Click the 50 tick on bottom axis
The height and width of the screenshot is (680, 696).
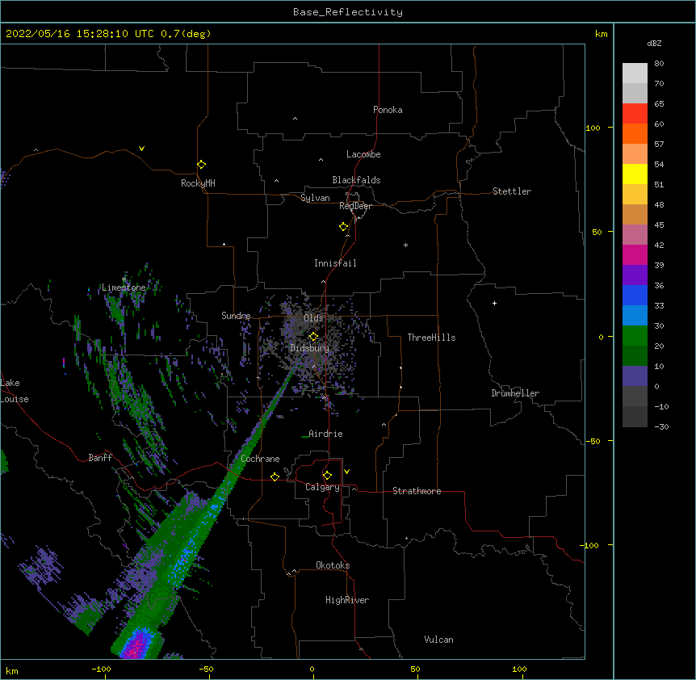pyautogui.click(x=415, y=669)
